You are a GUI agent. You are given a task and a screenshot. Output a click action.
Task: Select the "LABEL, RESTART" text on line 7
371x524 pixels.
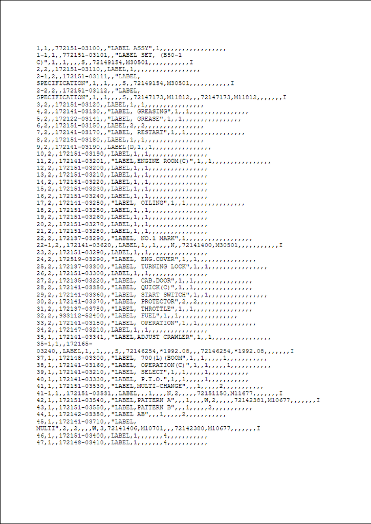(139, 133)
